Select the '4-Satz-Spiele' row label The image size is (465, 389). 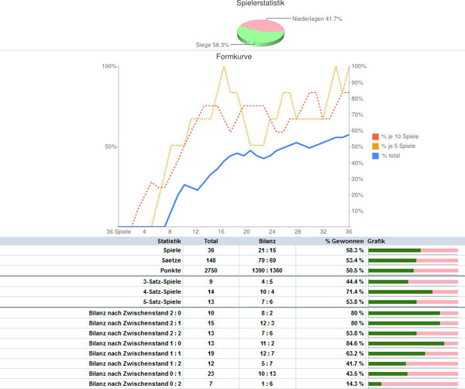click(162, 291)
